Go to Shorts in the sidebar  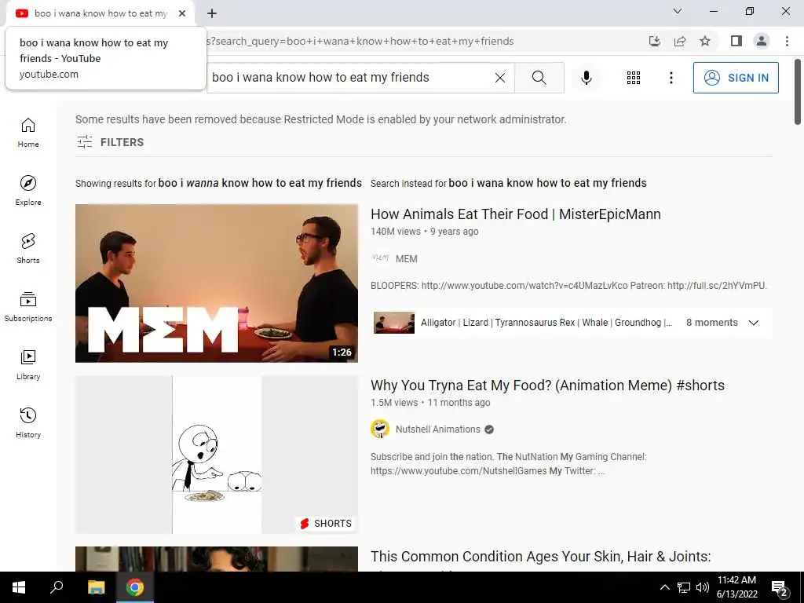coord(28,248)
